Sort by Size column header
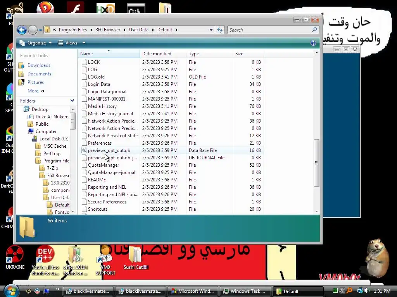This screenshot has height=297, width=397. coord(249,53)
